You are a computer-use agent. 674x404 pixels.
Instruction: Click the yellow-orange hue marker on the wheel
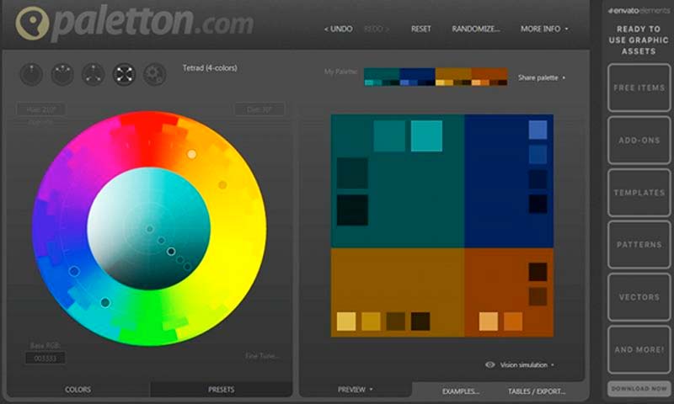pyautogui.click(x=222, y=184)
